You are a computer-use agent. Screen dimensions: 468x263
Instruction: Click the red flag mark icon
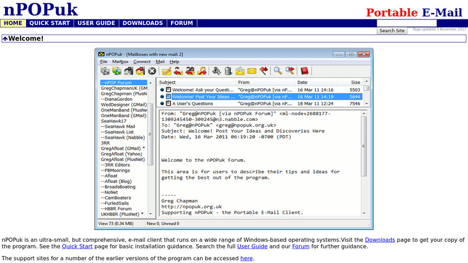(264, 71)
